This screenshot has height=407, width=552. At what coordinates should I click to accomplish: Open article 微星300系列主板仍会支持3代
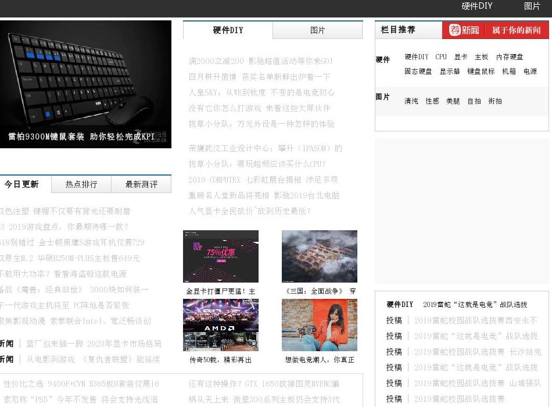point(264,399)
